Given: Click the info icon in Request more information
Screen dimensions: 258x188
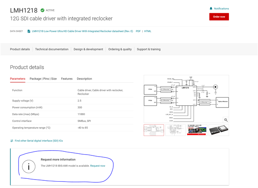Looking at the screenshot, I should click(x=28, y=165).
